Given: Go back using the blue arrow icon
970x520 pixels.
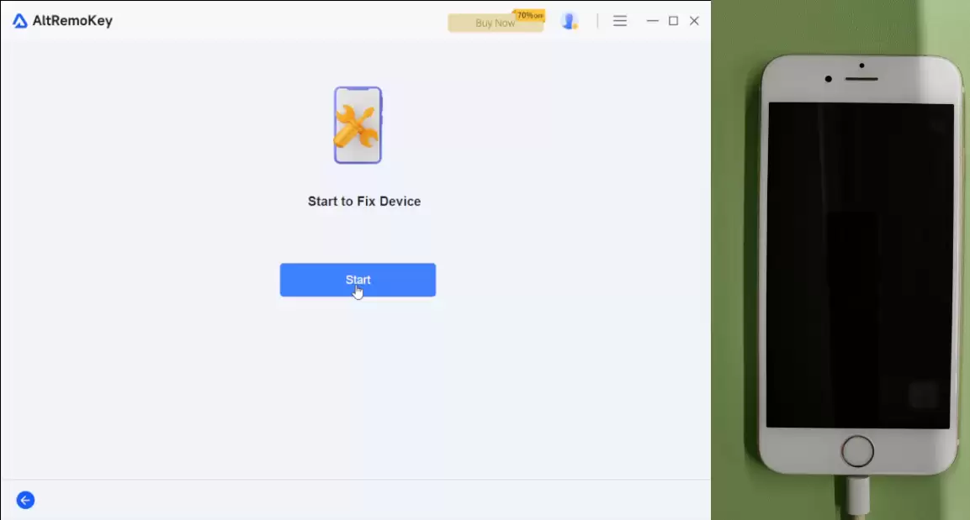Looking at the screenshot, I should (25, 500).
